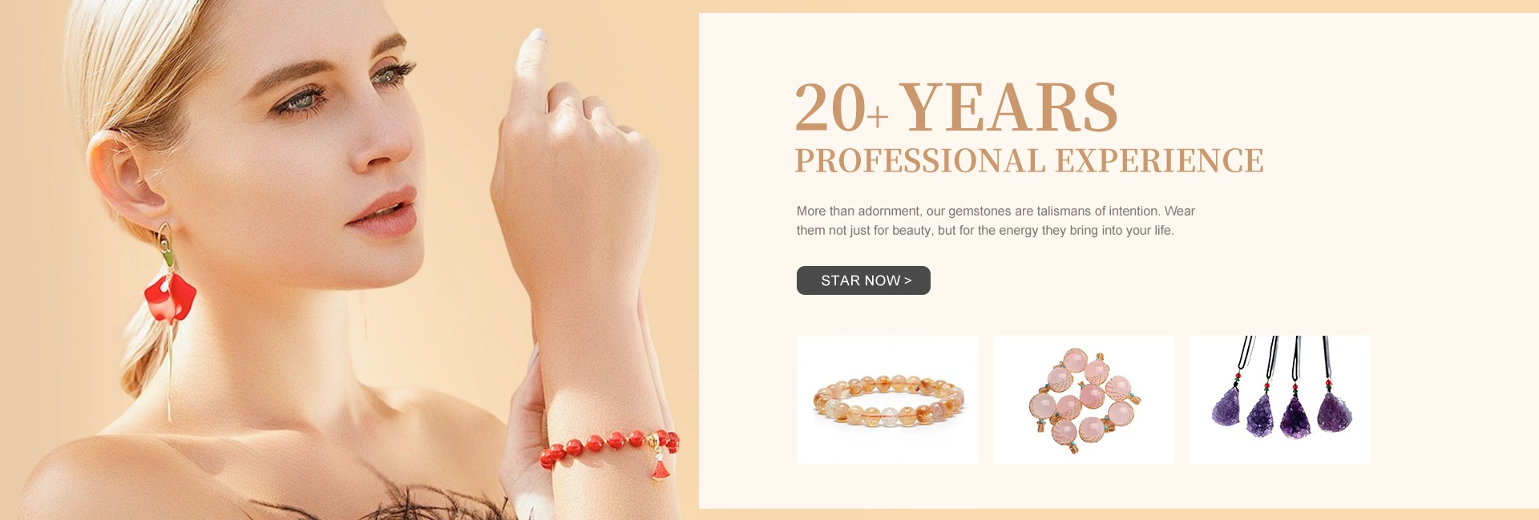Click the STAR NOW button
The width and height of the screenshot is (1539, 520).
pos(863,280)
